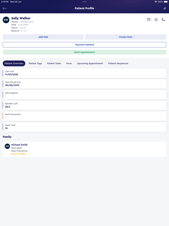Tap balance value $ -1.0
The image size is (169, 226).
23,31
